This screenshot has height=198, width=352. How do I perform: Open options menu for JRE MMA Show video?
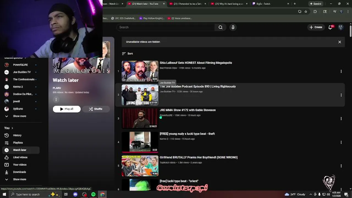[x=341, y=119]
